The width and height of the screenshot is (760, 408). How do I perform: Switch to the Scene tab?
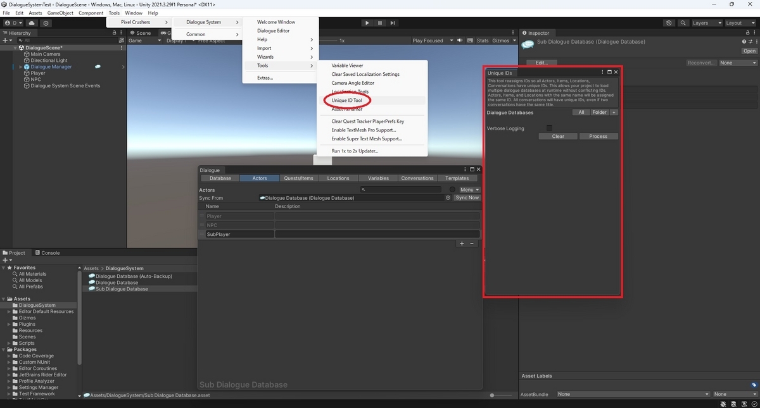pos(140,33)
